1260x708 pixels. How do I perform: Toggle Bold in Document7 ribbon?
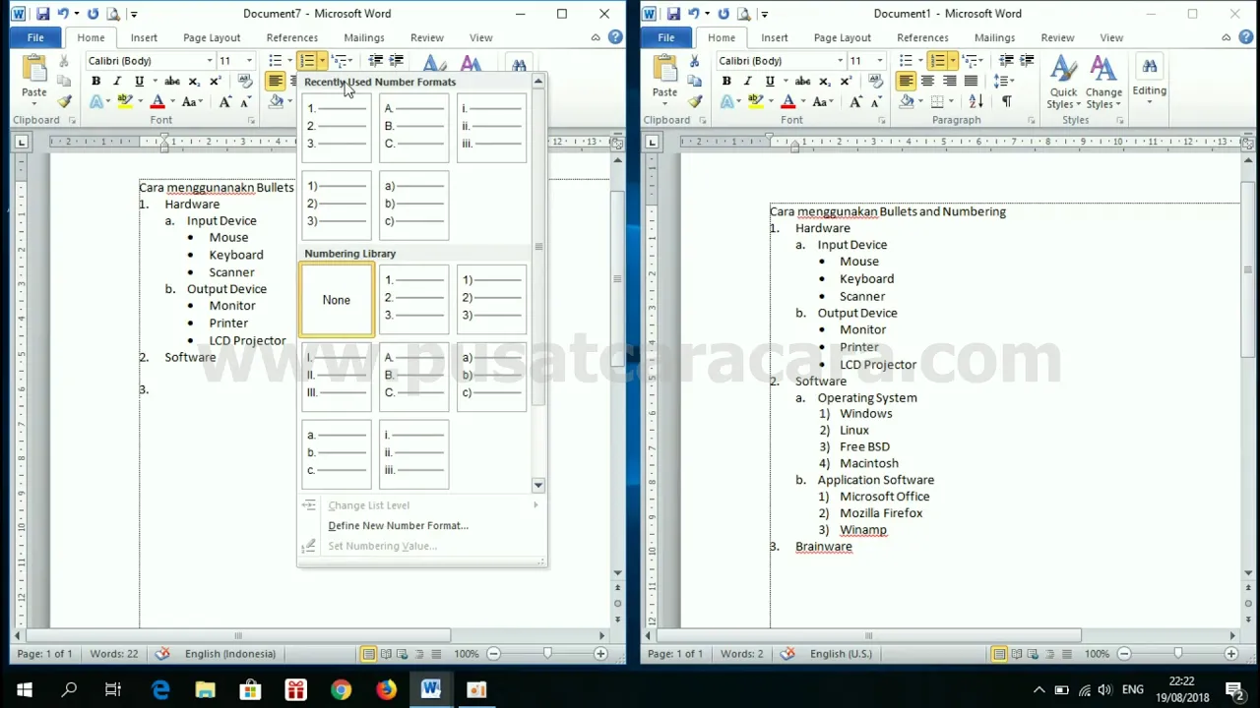(x=96, y=81)
